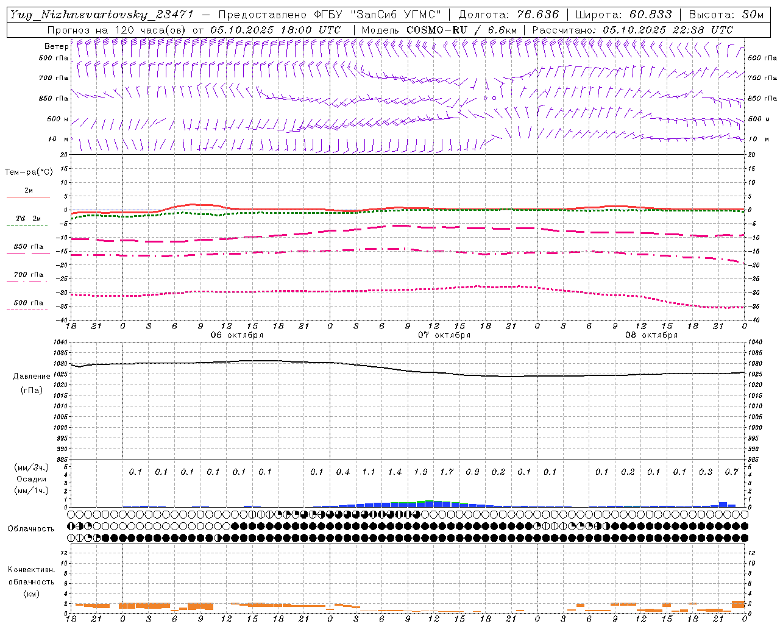
Task: Click the date label 07 октября
Action: (444, 335)
